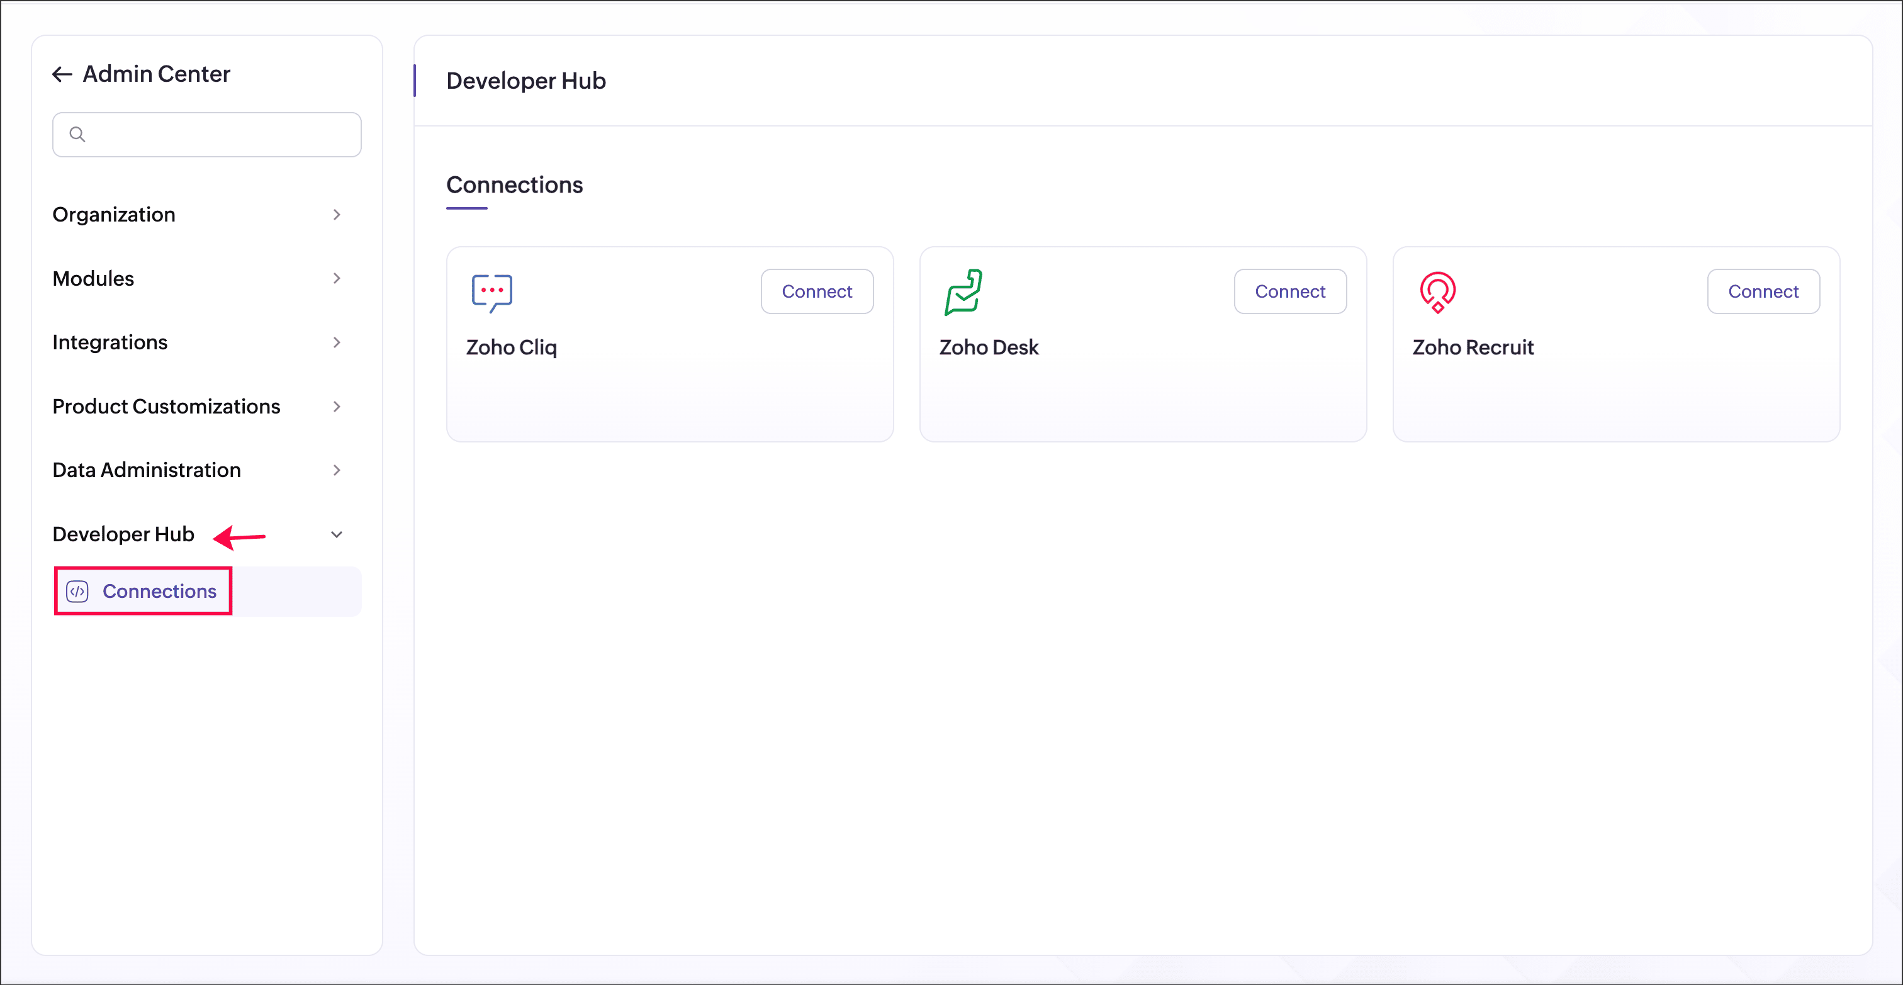Click the Admin Center title text
The height and width of the screenshot is (985, 1903).
157,74
